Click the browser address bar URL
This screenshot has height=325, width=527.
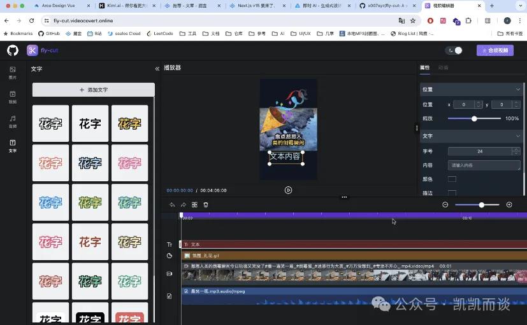83,21
